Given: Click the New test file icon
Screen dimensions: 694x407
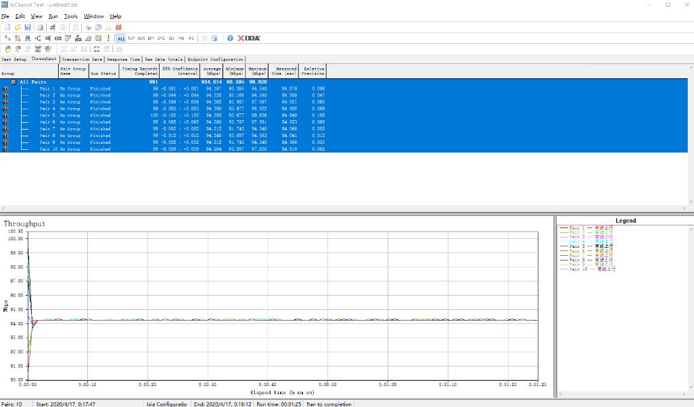Looking at the screenshot, I should point(7,27).
